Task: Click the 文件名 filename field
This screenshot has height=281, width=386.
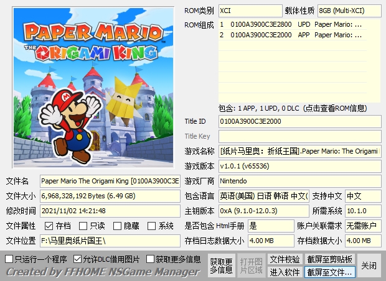Action: [x=110, y=181]
